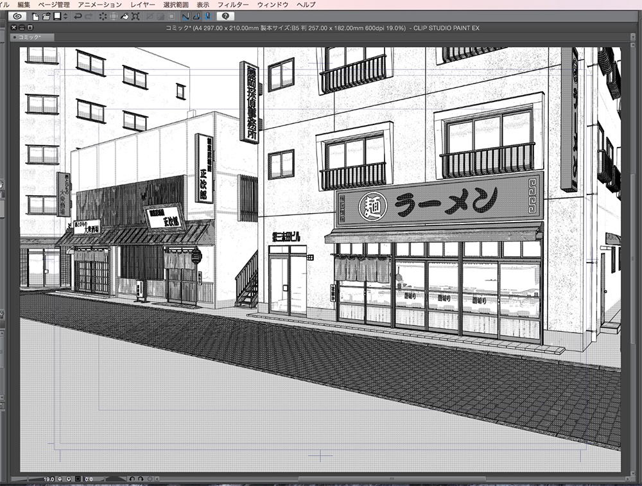Redo the undone action
Viewport: 642px width, 486px height.
point(89,17)
